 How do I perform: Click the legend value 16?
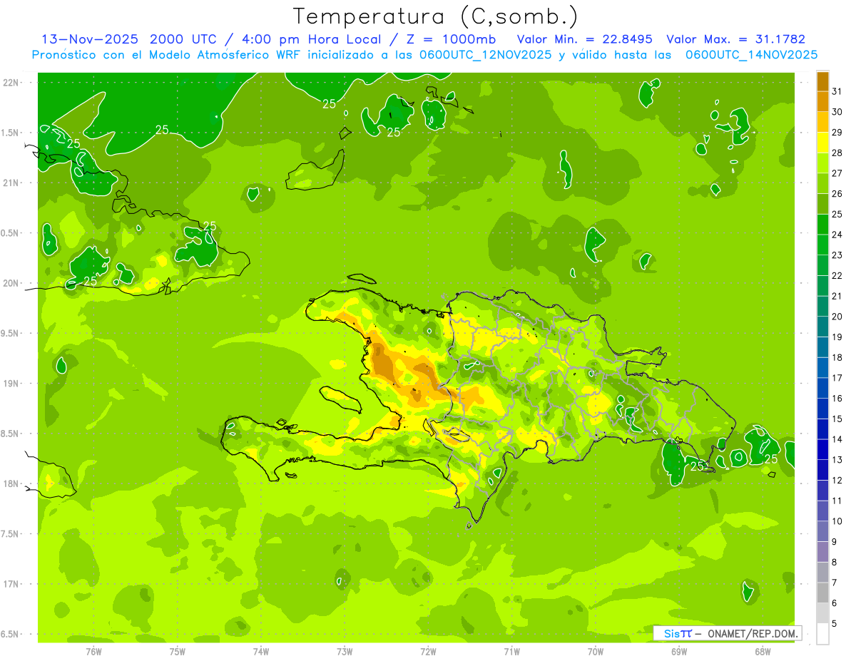coord(837,399)
